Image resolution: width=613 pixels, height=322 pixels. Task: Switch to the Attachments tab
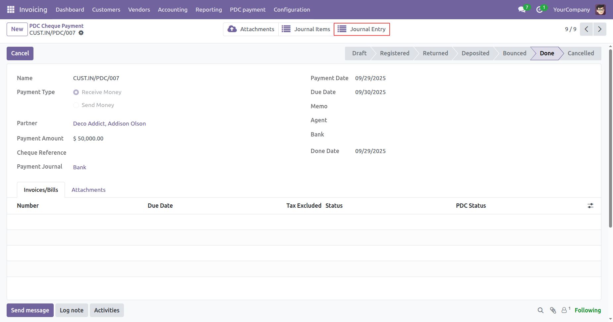(88, 190)
